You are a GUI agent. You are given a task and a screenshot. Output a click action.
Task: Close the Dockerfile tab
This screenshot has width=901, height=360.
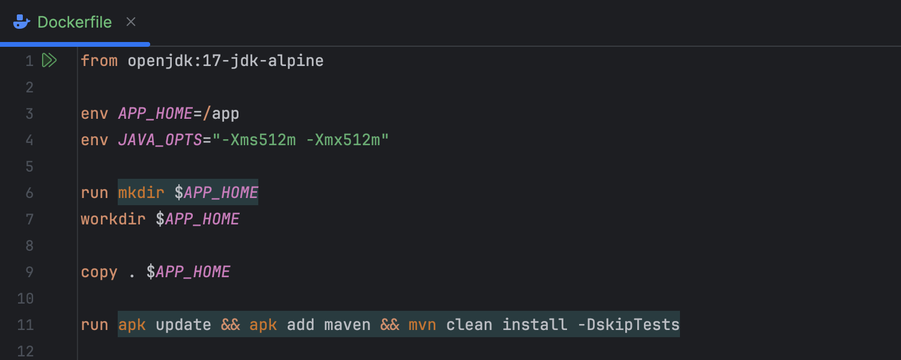[x=131, y=22]
